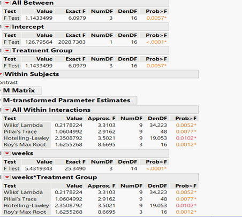
Task: Select the 0.0077 probability in weeks*Treatment Group
Action: pos(186,199)
